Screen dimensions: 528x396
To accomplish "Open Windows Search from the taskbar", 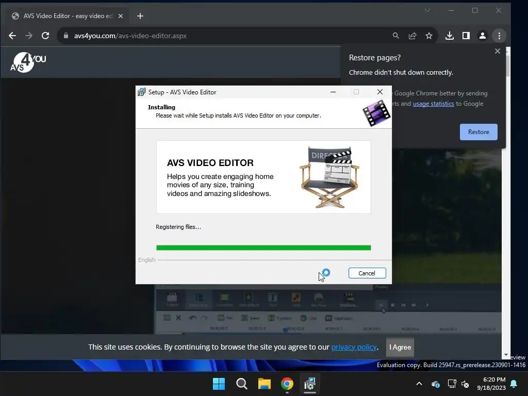I will point(241,384).
